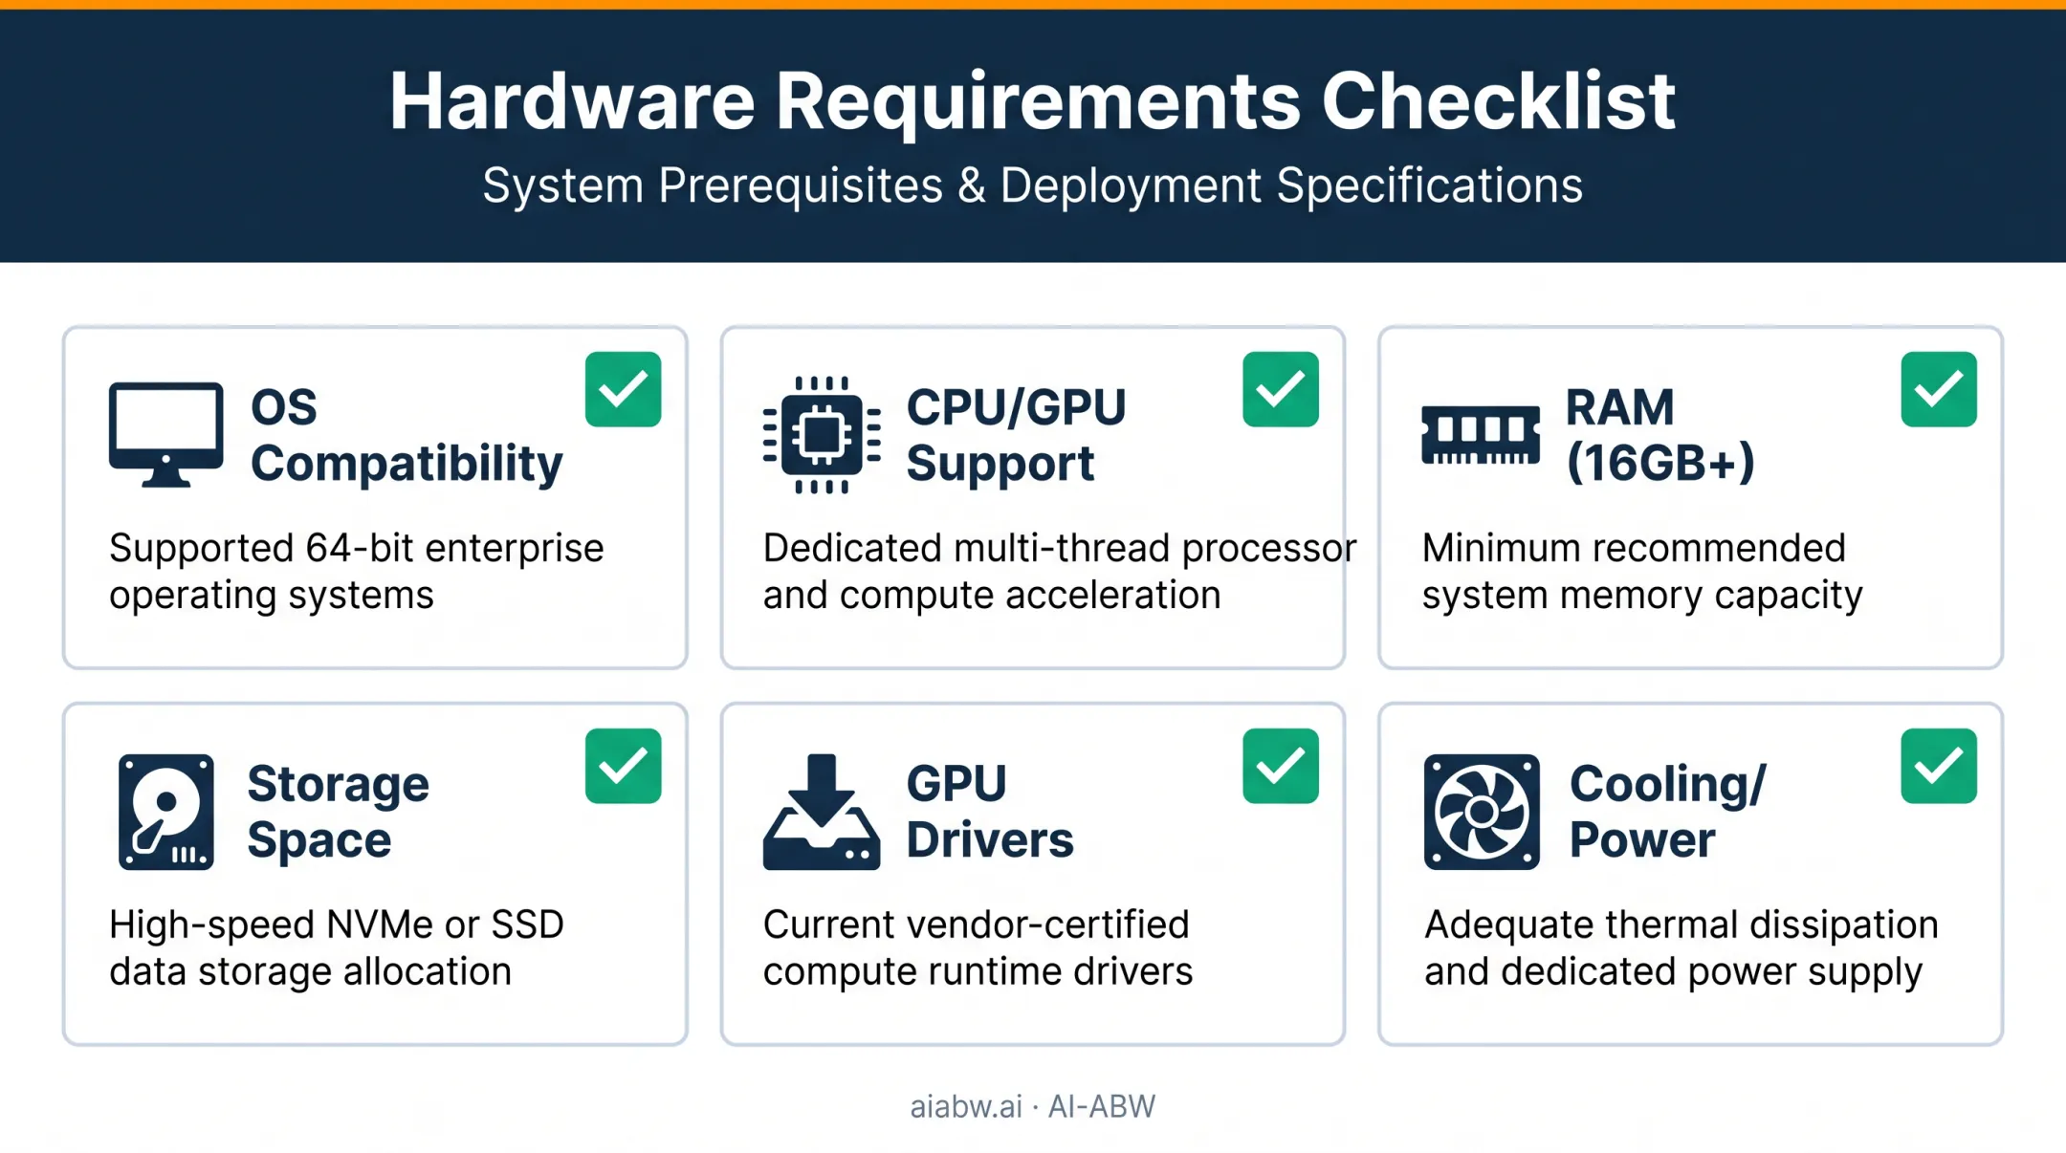Toggle the Cooling/Power checkbox
The height and width of the screenshot is (1153, 2066).
1939,766
